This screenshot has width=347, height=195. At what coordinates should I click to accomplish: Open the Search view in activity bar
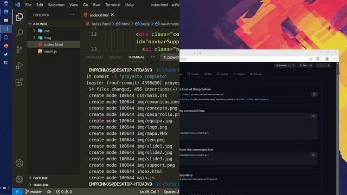20,33
